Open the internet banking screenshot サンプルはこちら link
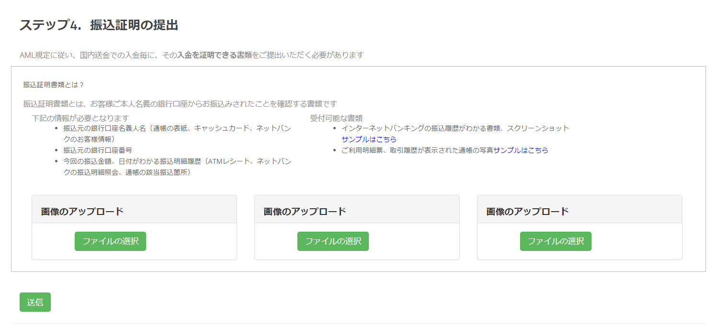716x327 pixels. [369, 139]
